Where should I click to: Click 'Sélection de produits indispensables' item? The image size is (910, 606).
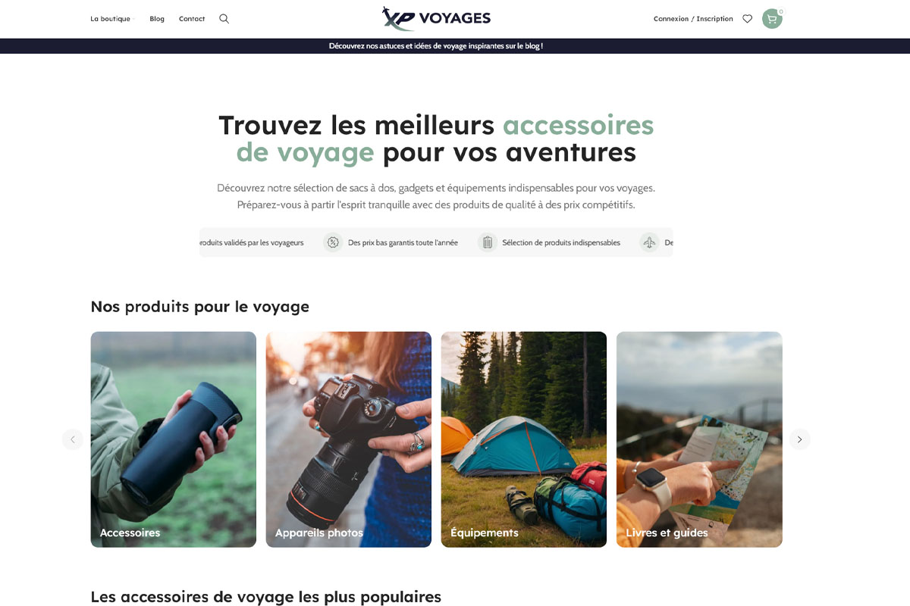(x=561, y=242)
